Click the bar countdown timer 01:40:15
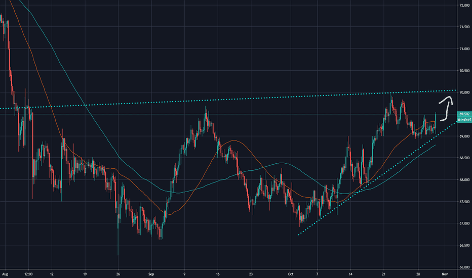The height and width of the screenshot is (278, 472). click(464, 120)
